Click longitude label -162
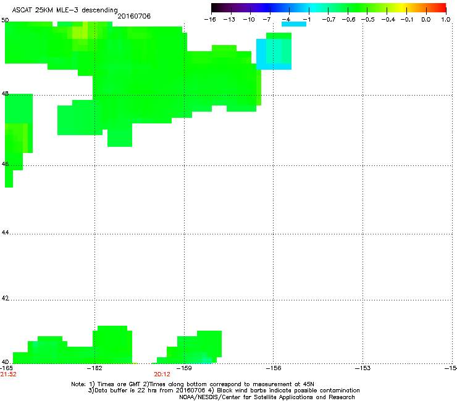The image size is (457, 401). [94, 368]
